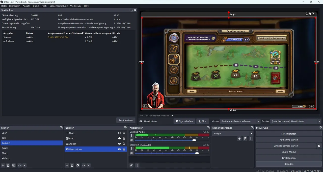323x172 pixels.
Task: Toggle lock on Rand source
Action: pyautogui.click(x=124, y=138)
